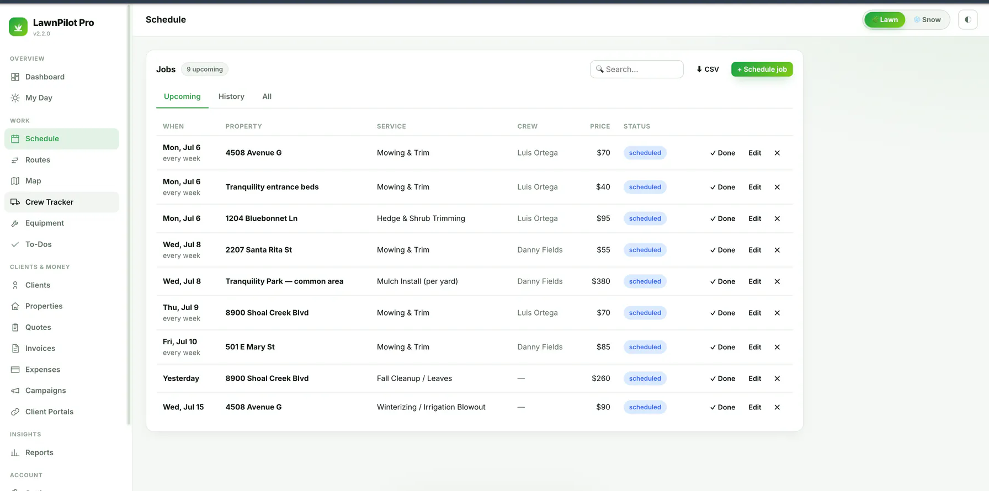
Task: Click 'Hedge & Shrub Trimming' service text
Action: (x=421, y=218)
